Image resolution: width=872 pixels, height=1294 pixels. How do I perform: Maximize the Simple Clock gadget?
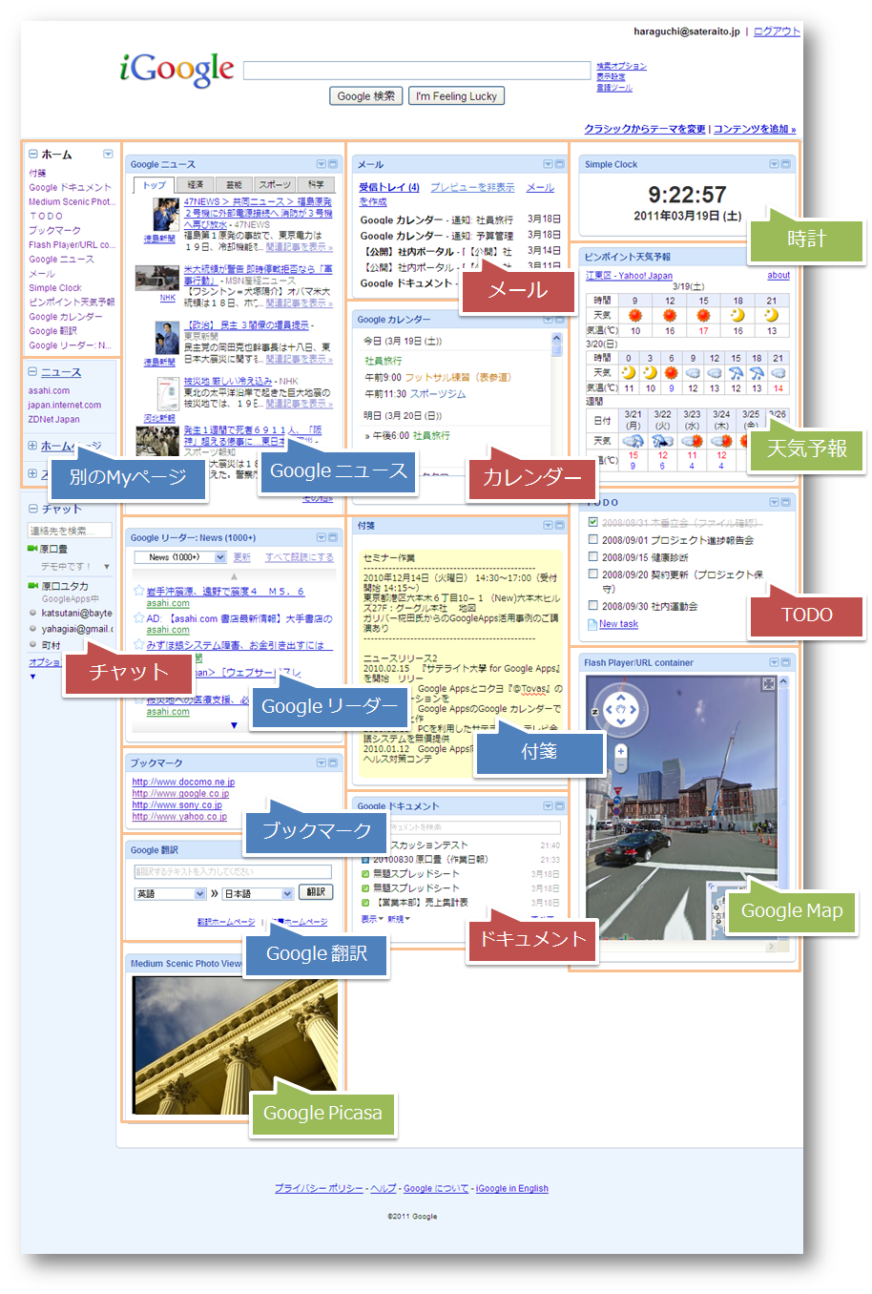[786, 164]
